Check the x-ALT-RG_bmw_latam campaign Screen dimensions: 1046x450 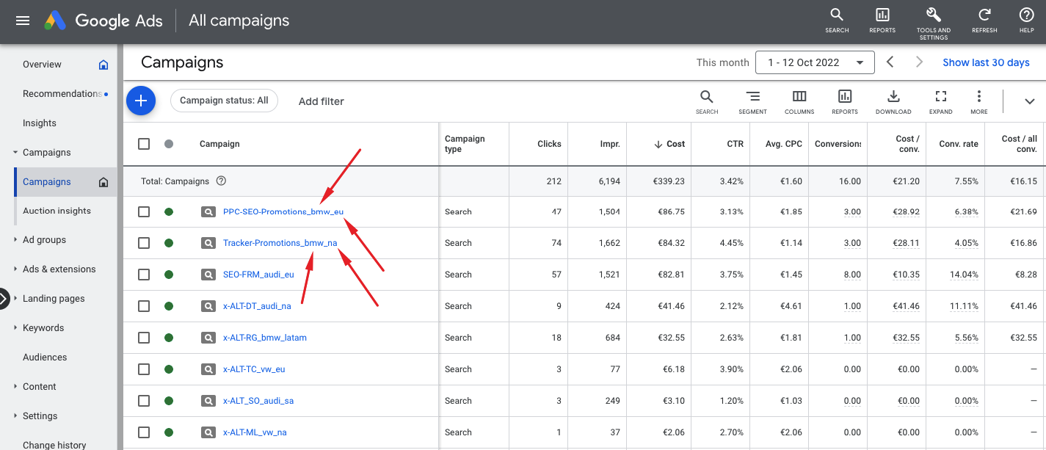[144, 338]
